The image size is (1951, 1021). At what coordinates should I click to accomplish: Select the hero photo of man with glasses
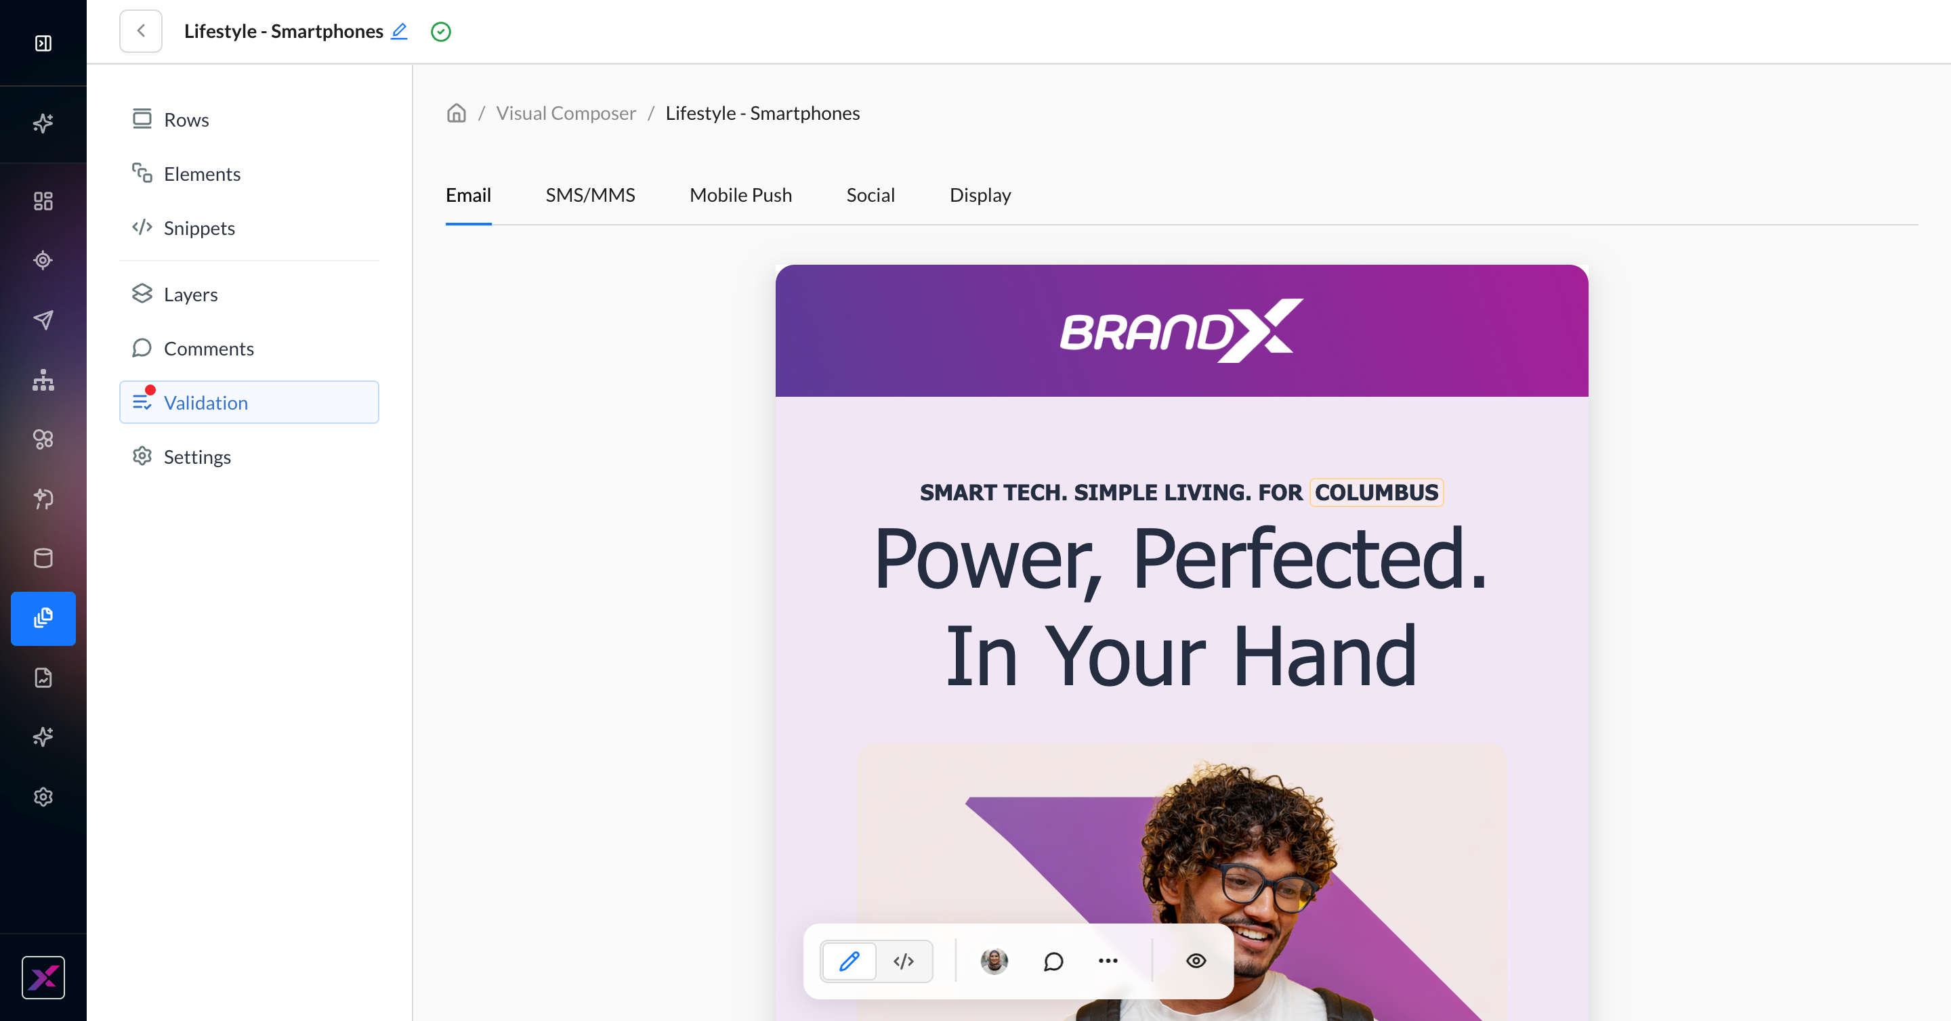[1181, 882]
